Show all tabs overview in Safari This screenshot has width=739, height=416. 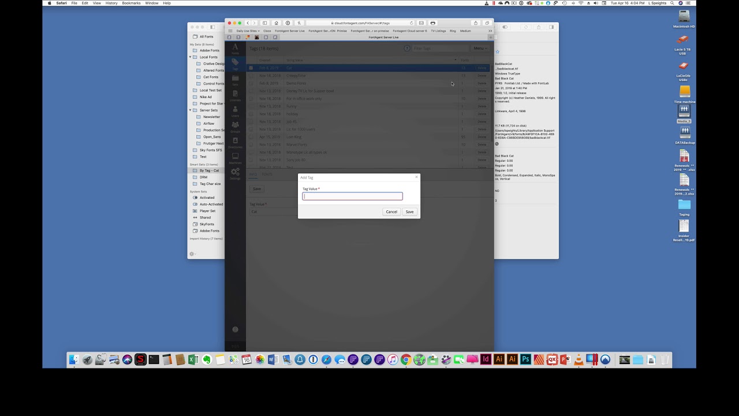pos(487,23)
